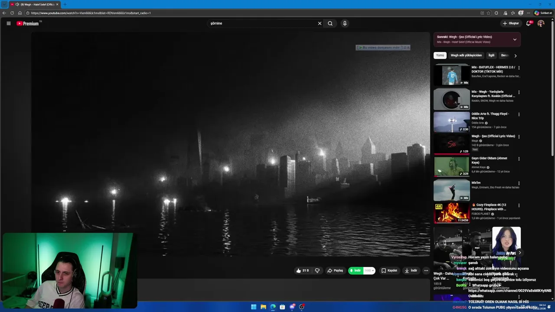Open the BATUFLEX HERMES mix thumbnail
This screenshot has height=312, width=555.
(451, 75)
